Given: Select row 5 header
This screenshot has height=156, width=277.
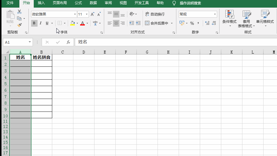Looking at the screenshot, I should [x=6, y=83].
